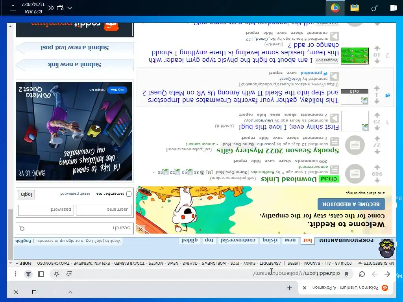Click the page vertical scrollbar thumb
The image size is (403, 302).
10,234
